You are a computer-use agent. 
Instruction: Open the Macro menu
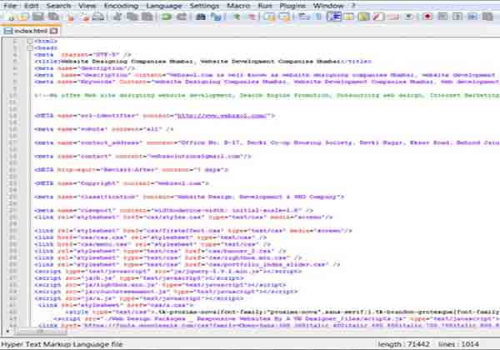[238, 6]
